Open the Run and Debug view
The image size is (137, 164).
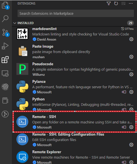[5, 46]
